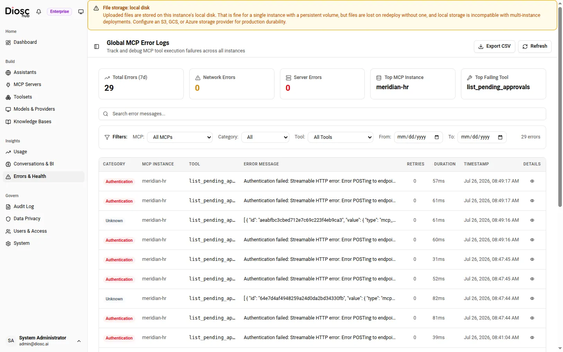Click the Total Errors trend icon
Viewport: 563px width, 352px height.
pyautogui.click(x=107, y=77)
